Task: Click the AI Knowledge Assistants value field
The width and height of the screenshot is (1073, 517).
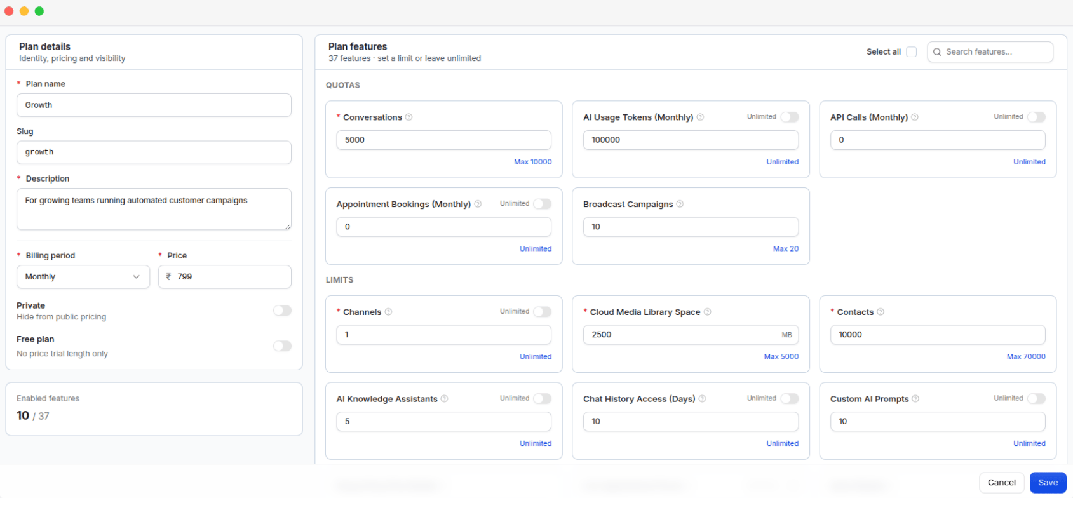Action: 444,422
